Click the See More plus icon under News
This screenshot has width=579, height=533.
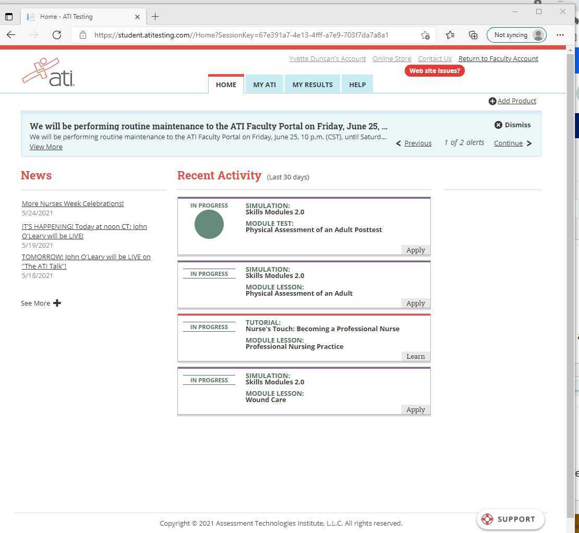tap(57, 302)
